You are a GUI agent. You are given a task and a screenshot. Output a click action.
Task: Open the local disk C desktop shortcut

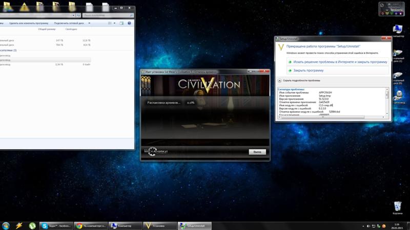coord(398,56)
